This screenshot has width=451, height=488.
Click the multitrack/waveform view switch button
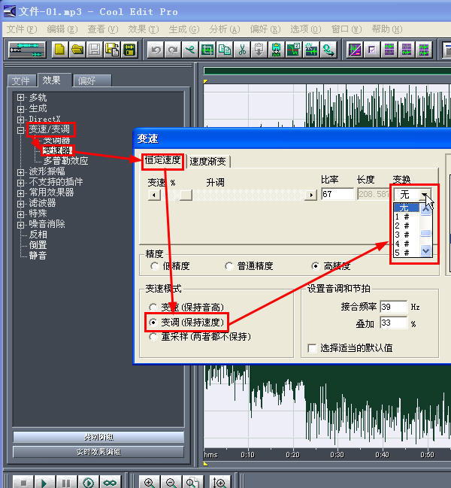click(x=27, y=50)
